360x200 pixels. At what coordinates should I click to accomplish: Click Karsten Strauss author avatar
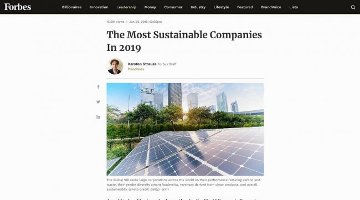click(115, 66)
